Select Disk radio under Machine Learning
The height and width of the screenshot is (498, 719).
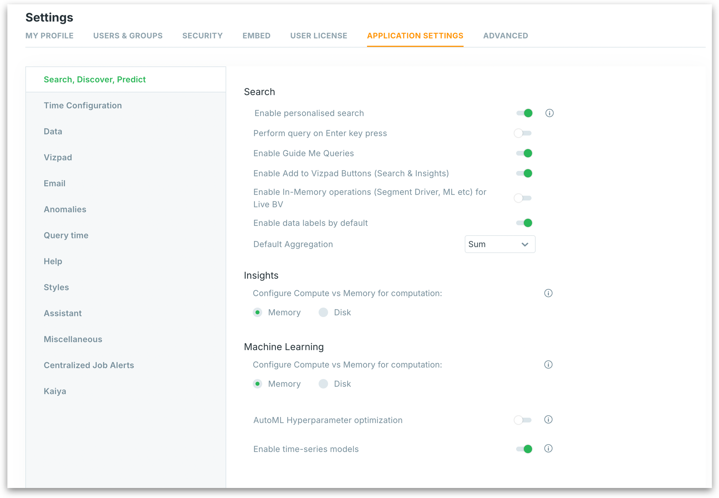(x=323, y=384)
